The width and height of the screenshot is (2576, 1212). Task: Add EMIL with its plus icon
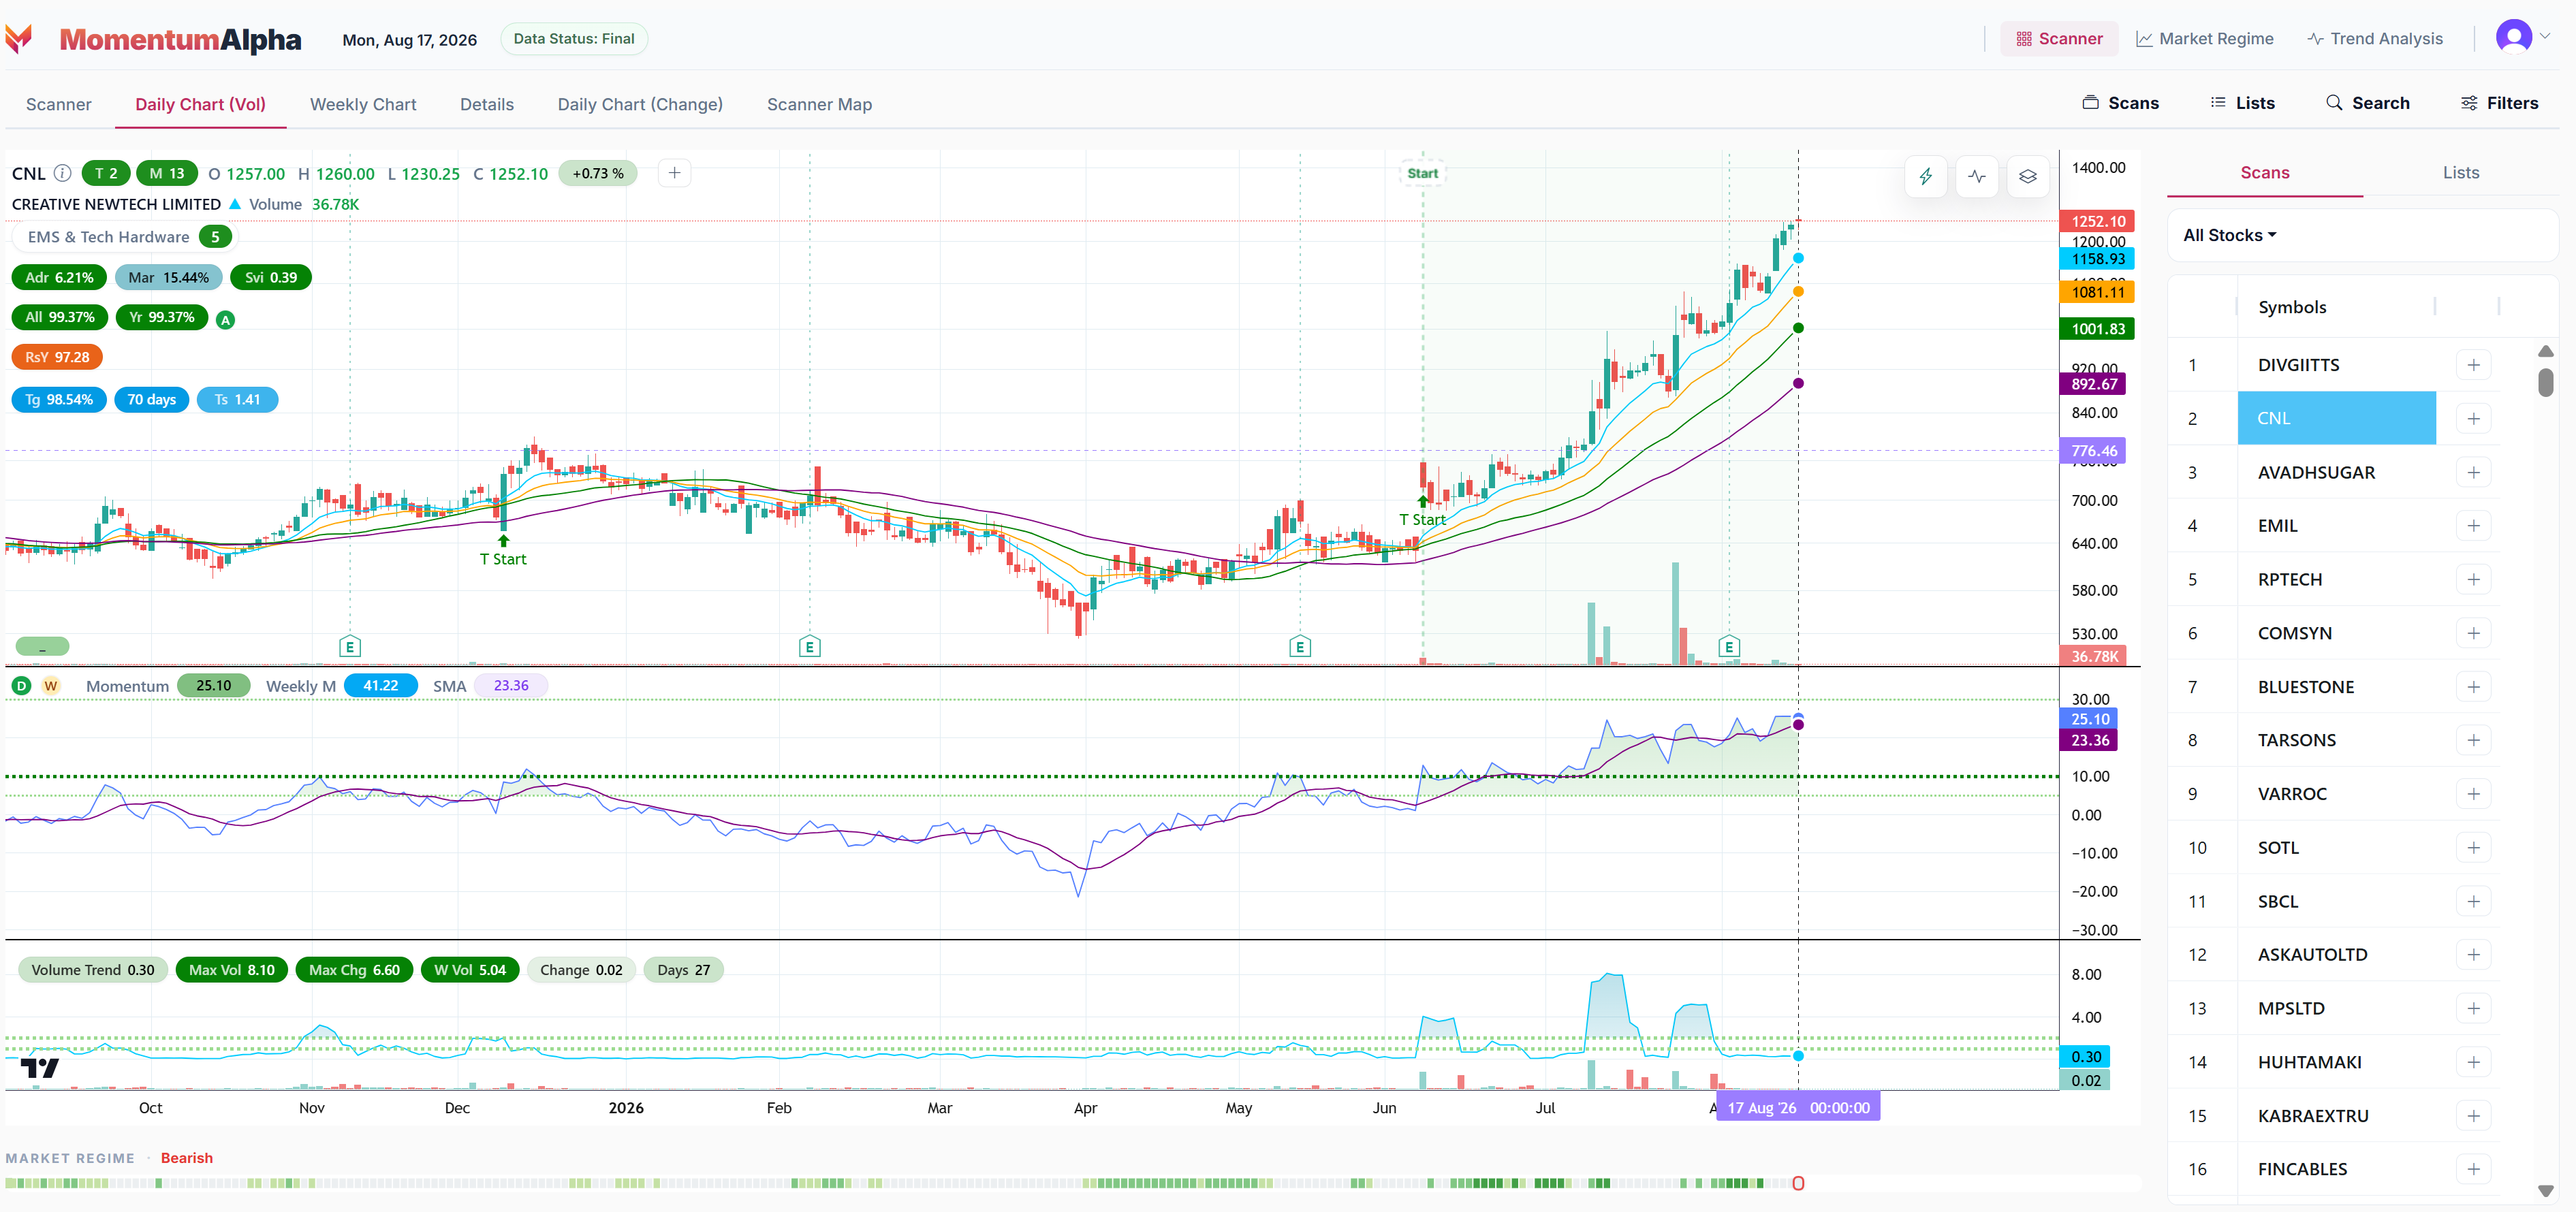(2473, 526)
